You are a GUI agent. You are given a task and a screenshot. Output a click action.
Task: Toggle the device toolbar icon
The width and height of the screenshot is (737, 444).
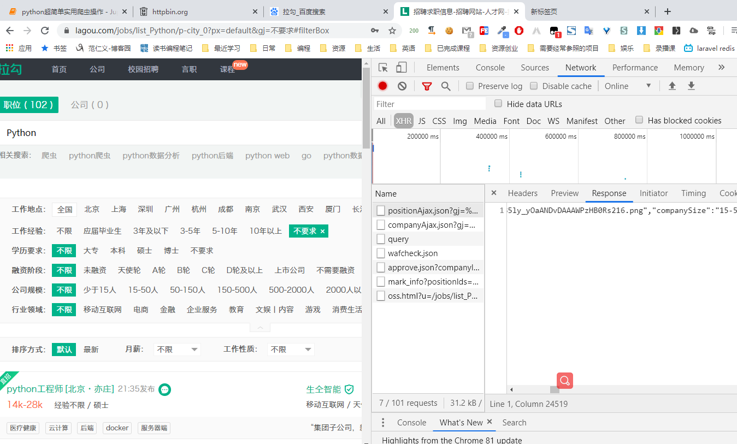coord(402,68)
